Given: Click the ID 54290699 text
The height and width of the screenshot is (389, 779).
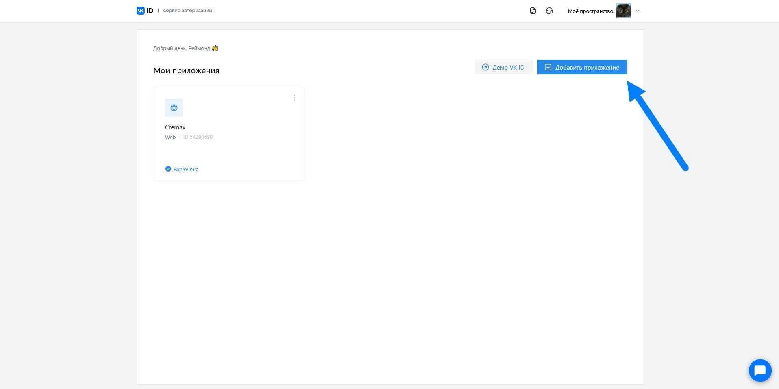Looking at the screenshot, I should 198,137.
